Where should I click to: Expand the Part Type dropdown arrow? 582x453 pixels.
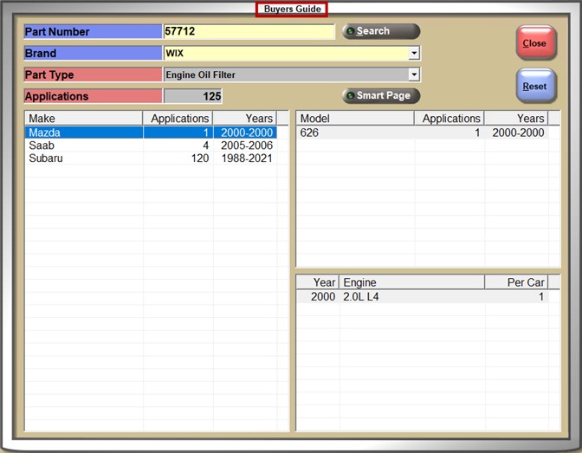pyautogui.click(x=414, y=75)
